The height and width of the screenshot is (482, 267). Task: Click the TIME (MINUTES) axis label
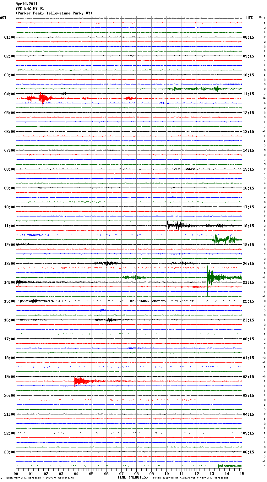(x=133, y=477)
